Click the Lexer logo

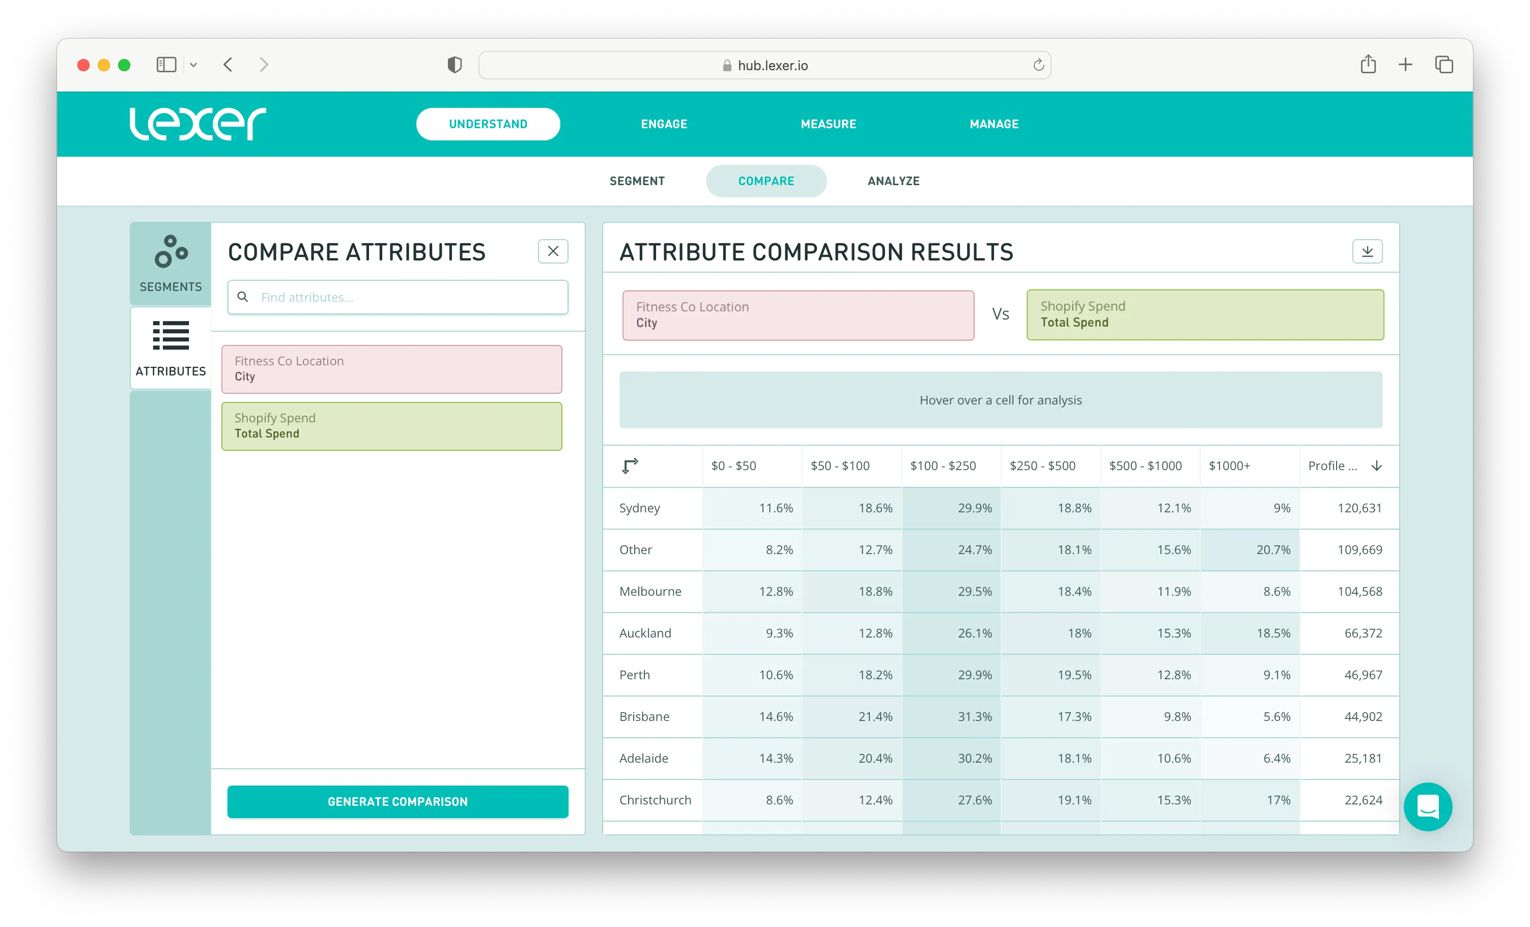(197, 124)
